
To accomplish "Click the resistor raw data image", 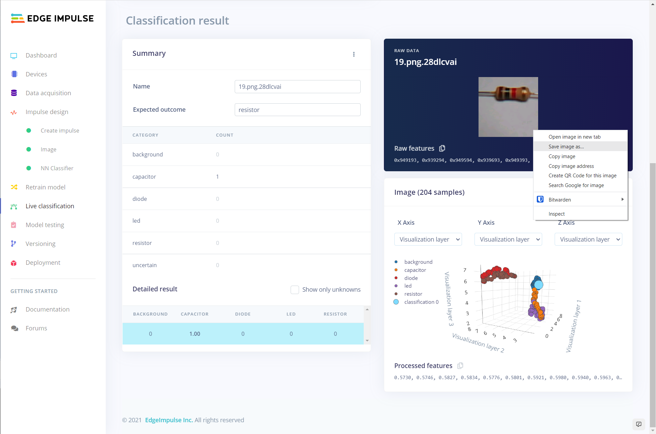I will click(508, 107).
